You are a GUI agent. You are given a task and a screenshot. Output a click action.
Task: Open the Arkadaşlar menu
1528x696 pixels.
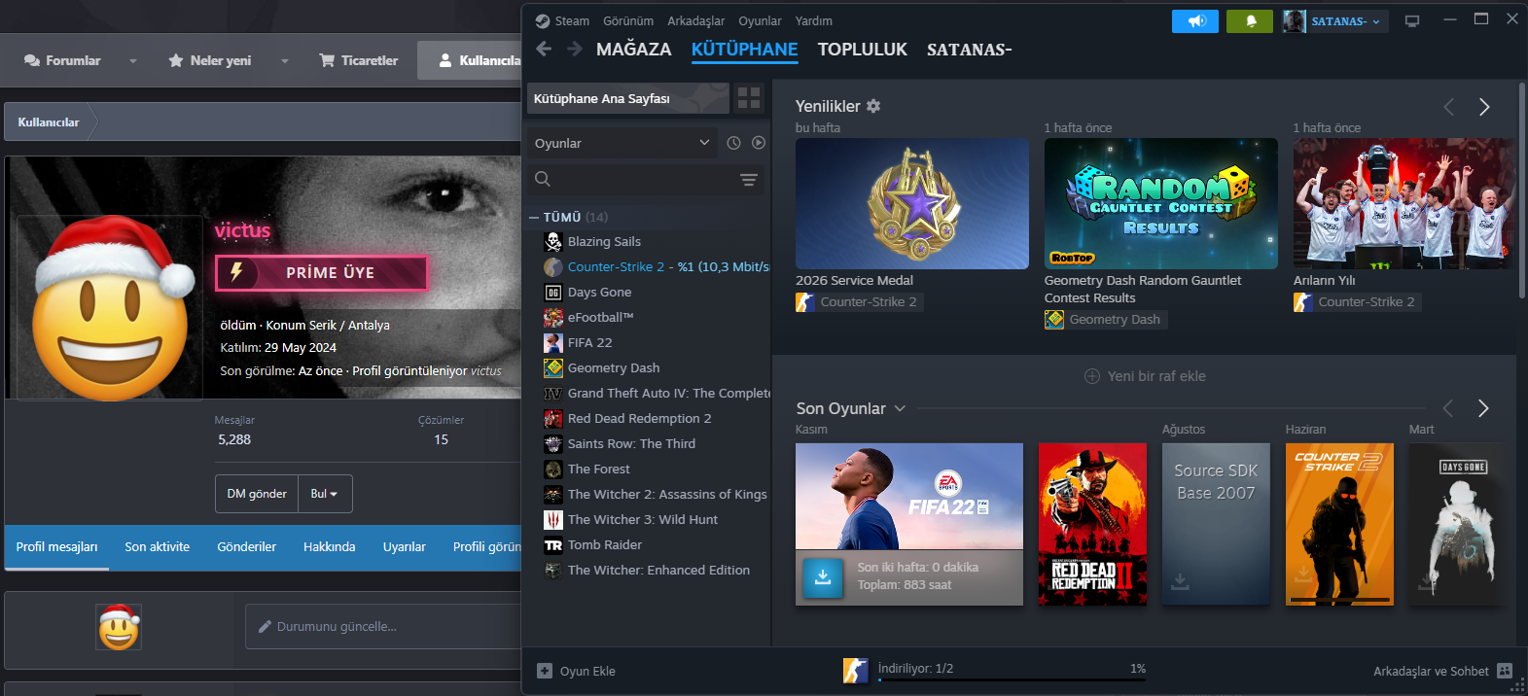pyautogui.click(x=696, y=20)
